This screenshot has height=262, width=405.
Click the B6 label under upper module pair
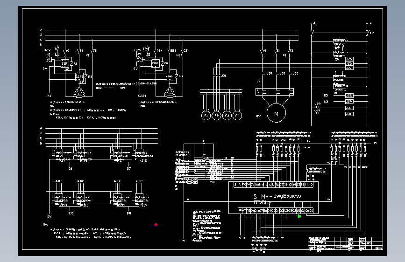point(70,168)
